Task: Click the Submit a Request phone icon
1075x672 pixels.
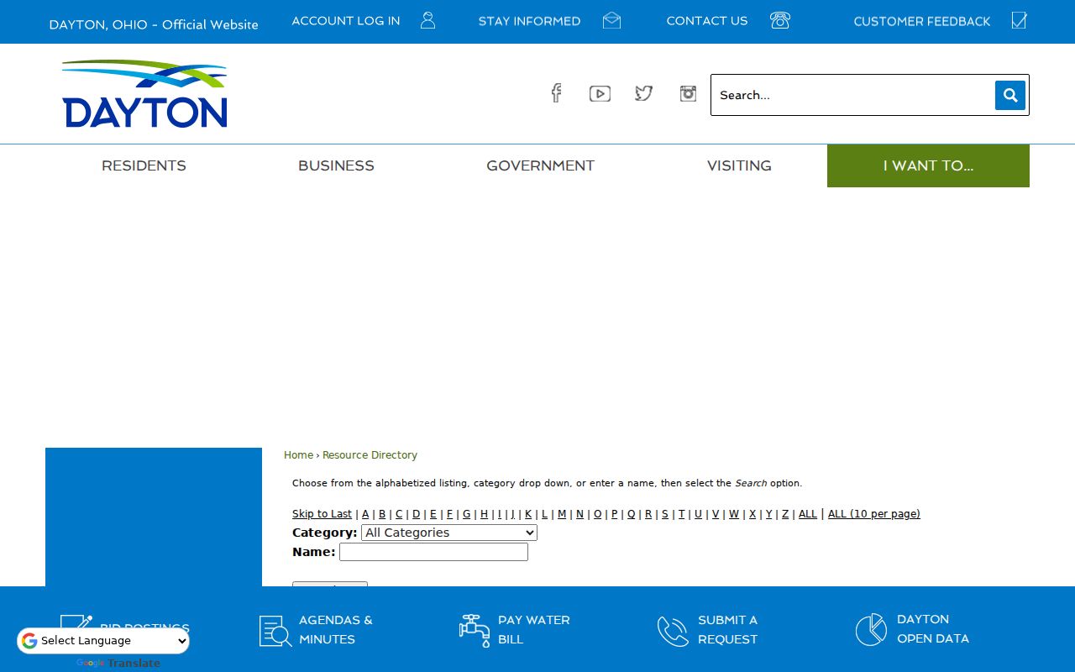Action: pos(673,631)
